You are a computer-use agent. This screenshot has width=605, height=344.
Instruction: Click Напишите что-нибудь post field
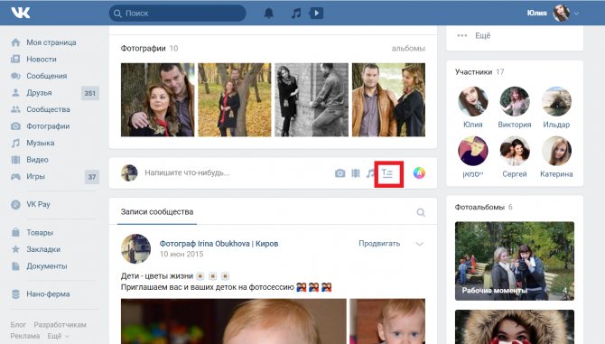187,172
